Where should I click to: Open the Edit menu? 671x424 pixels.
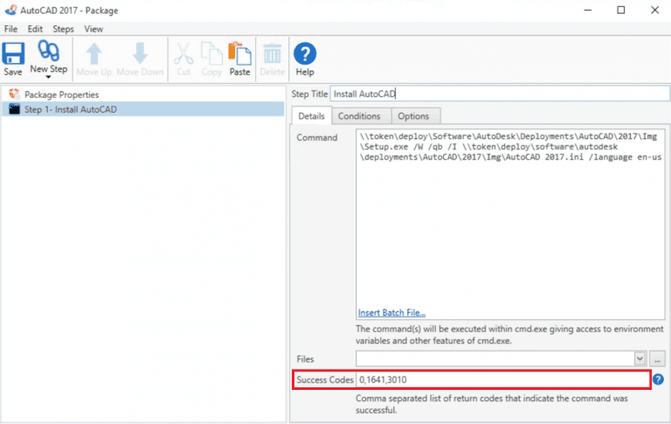coord(35,29)
